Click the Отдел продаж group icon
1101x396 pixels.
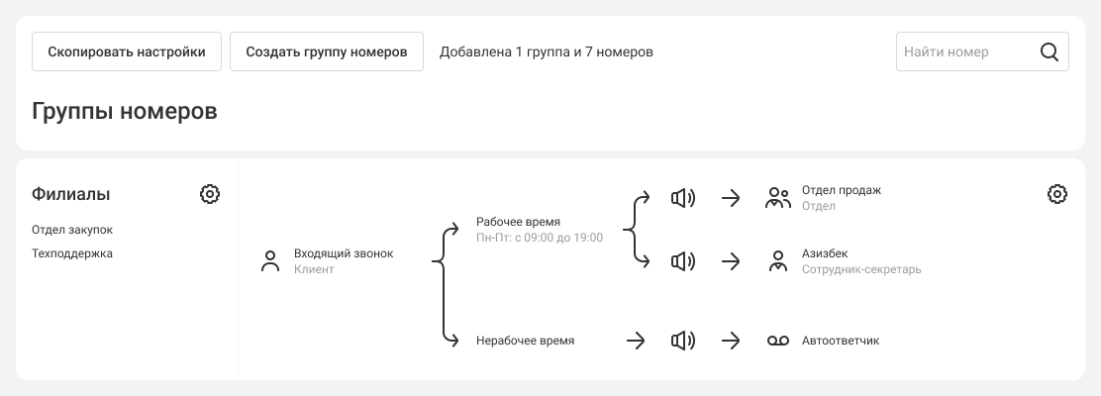tap(778, 198)
